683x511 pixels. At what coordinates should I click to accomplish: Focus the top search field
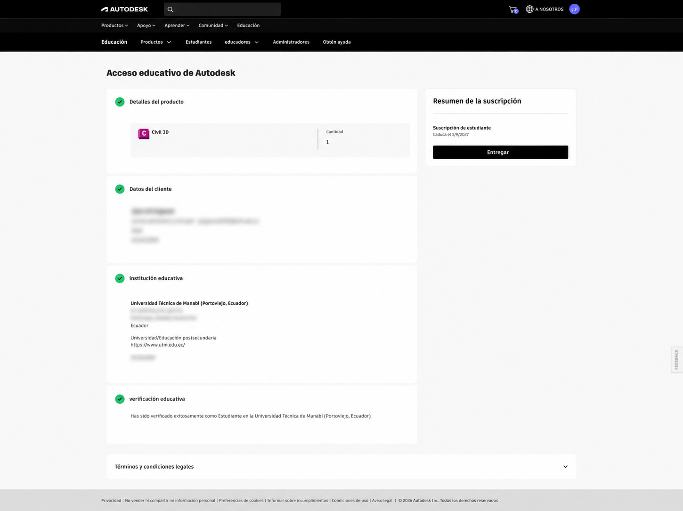point(222,9)
